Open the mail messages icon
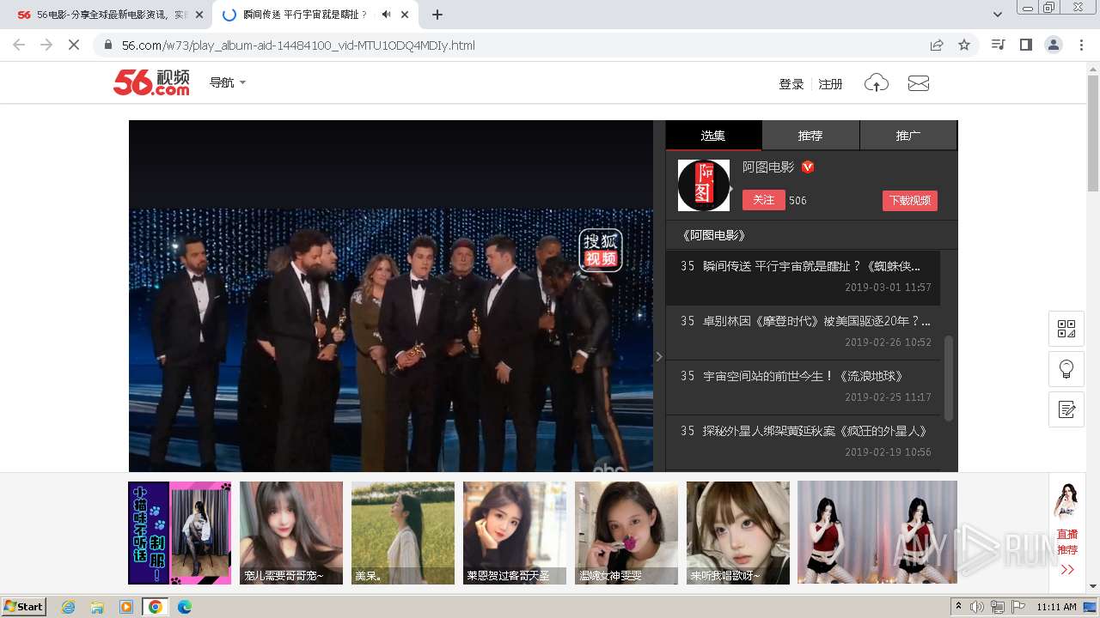 919,83
